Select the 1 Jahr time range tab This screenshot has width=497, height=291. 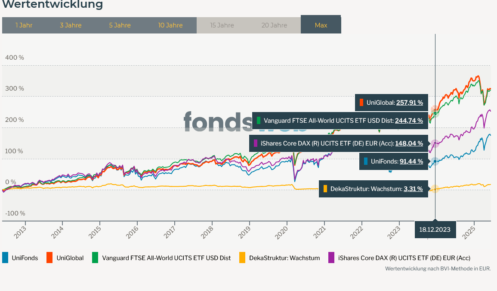pos(24,25)
